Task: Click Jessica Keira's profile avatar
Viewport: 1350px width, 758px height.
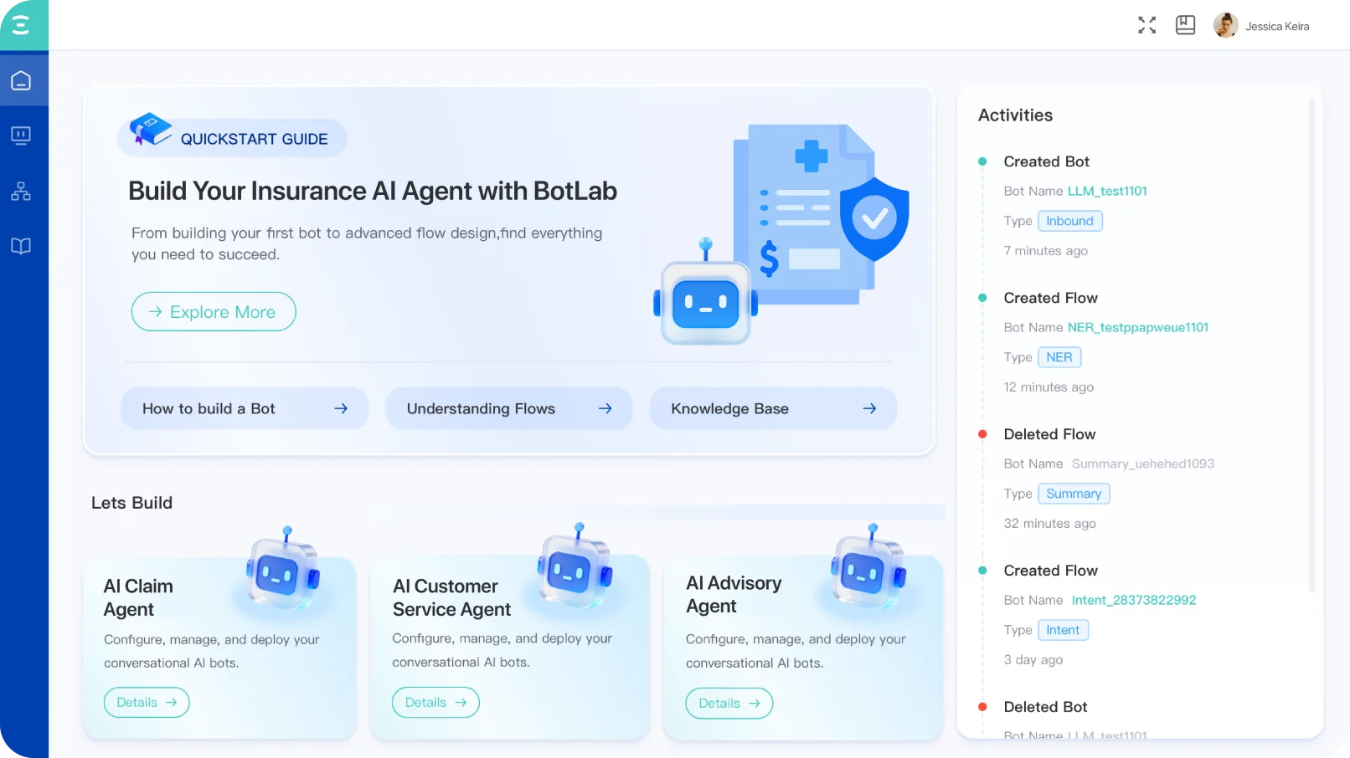Action: coord(1225,26)
